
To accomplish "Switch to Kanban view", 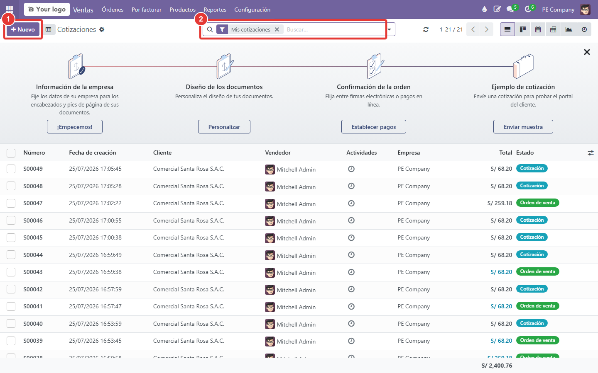I will pyautogui.click(x=523, y=29).
